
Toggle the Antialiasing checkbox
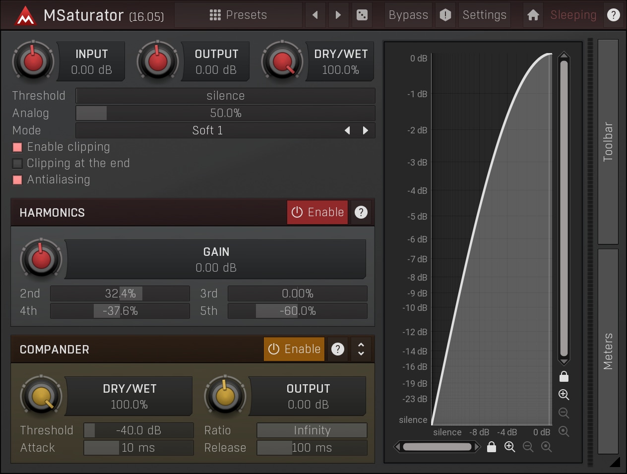pos(17,179)
